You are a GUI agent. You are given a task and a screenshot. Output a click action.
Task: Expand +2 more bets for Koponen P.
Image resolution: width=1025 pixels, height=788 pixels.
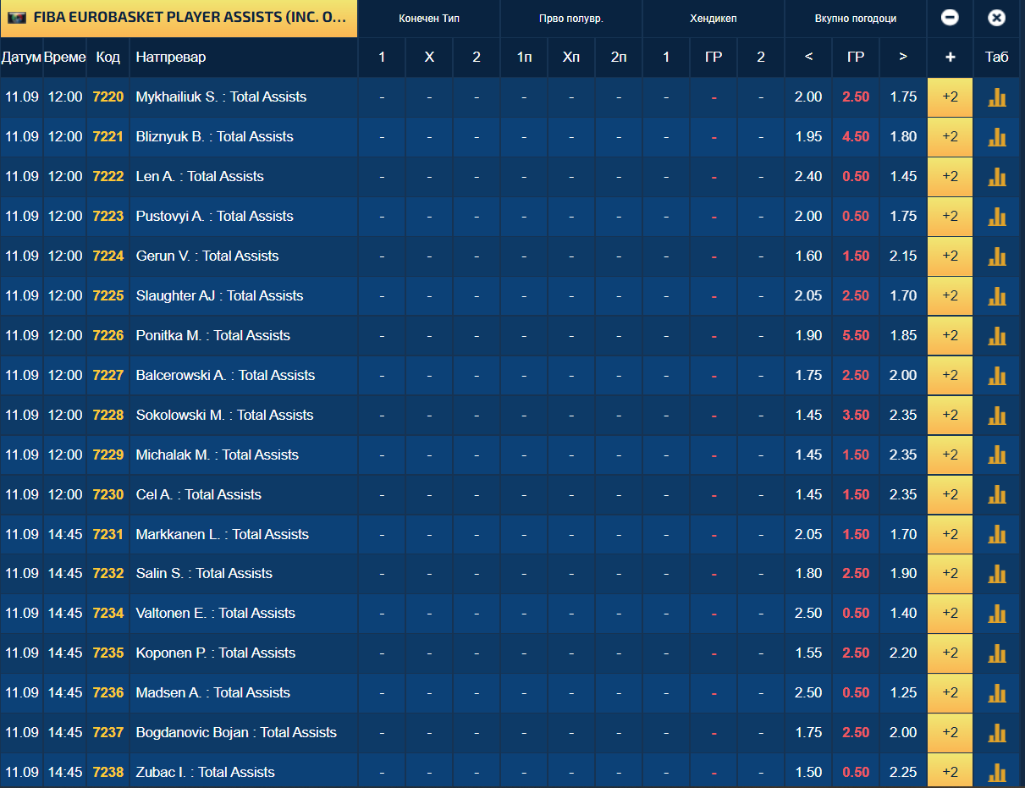(950, 653)
